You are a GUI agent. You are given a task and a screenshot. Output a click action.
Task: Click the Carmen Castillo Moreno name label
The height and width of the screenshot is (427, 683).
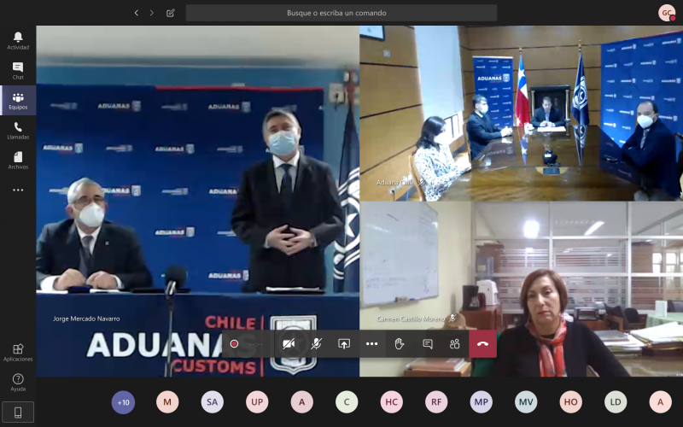[411, 319]
